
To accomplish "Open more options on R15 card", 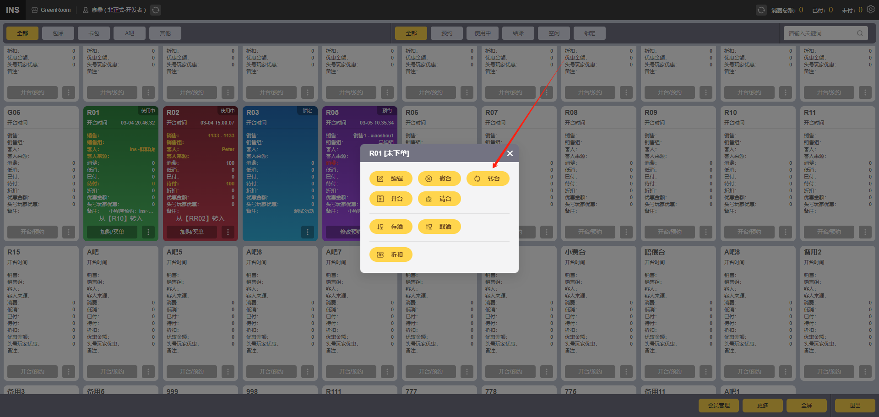I will coord(69,372).
